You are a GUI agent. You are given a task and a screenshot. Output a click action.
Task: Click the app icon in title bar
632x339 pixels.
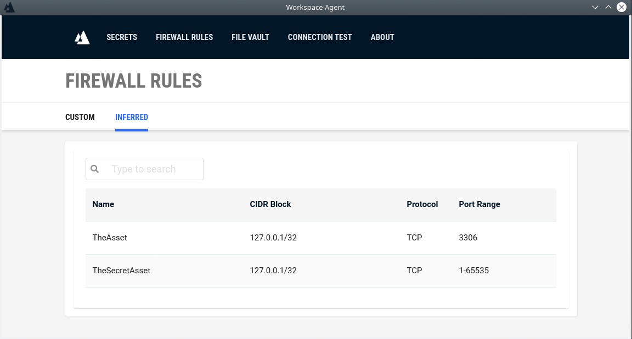(x=9, y=7)
